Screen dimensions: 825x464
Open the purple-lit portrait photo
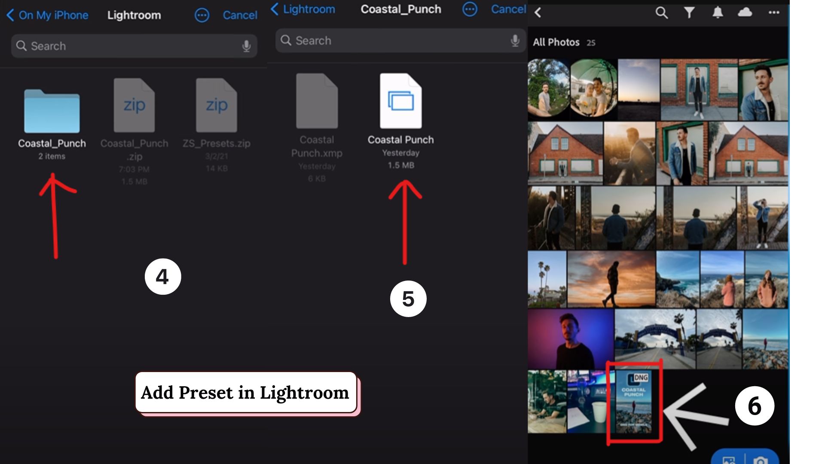coord(571,339)
